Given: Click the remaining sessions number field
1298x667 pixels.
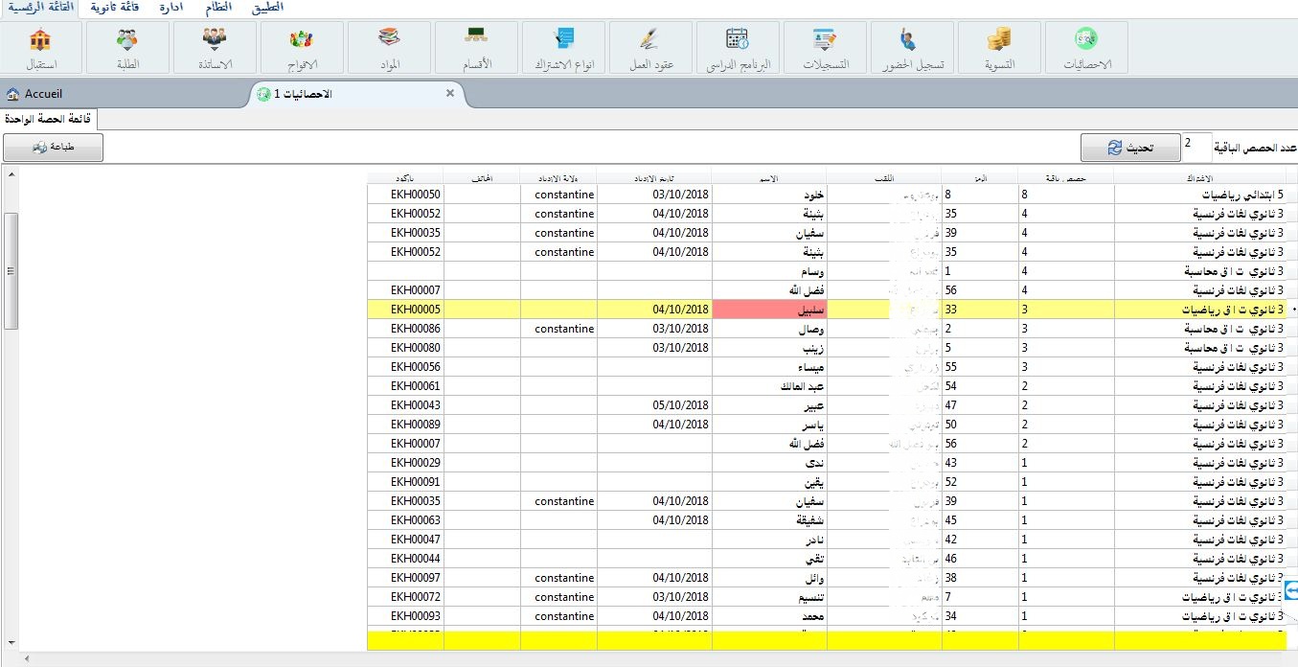Looking at the screenshot, I should 1196,144.
